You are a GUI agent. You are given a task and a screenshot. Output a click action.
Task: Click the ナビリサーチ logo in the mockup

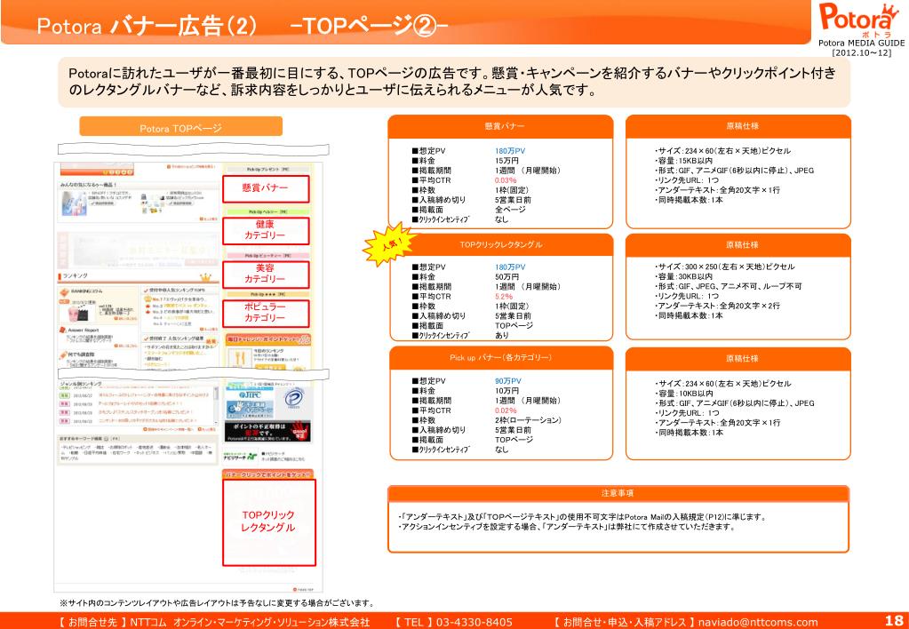[x=241, y=456]
